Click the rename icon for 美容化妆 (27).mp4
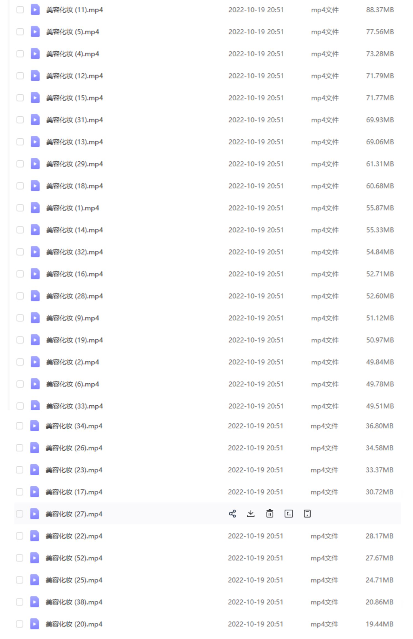Image resolution: width=413 pixels, height=639 pixels. coord(289,514)
